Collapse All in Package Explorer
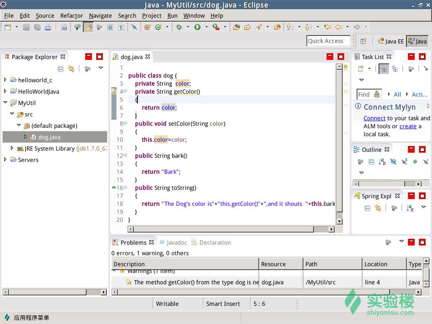The image size is (432, 324). (61, 69)
